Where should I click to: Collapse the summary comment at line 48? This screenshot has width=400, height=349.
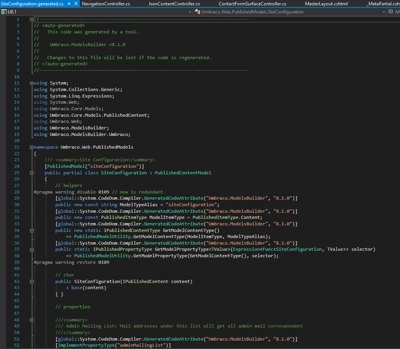tap(32, 320)
